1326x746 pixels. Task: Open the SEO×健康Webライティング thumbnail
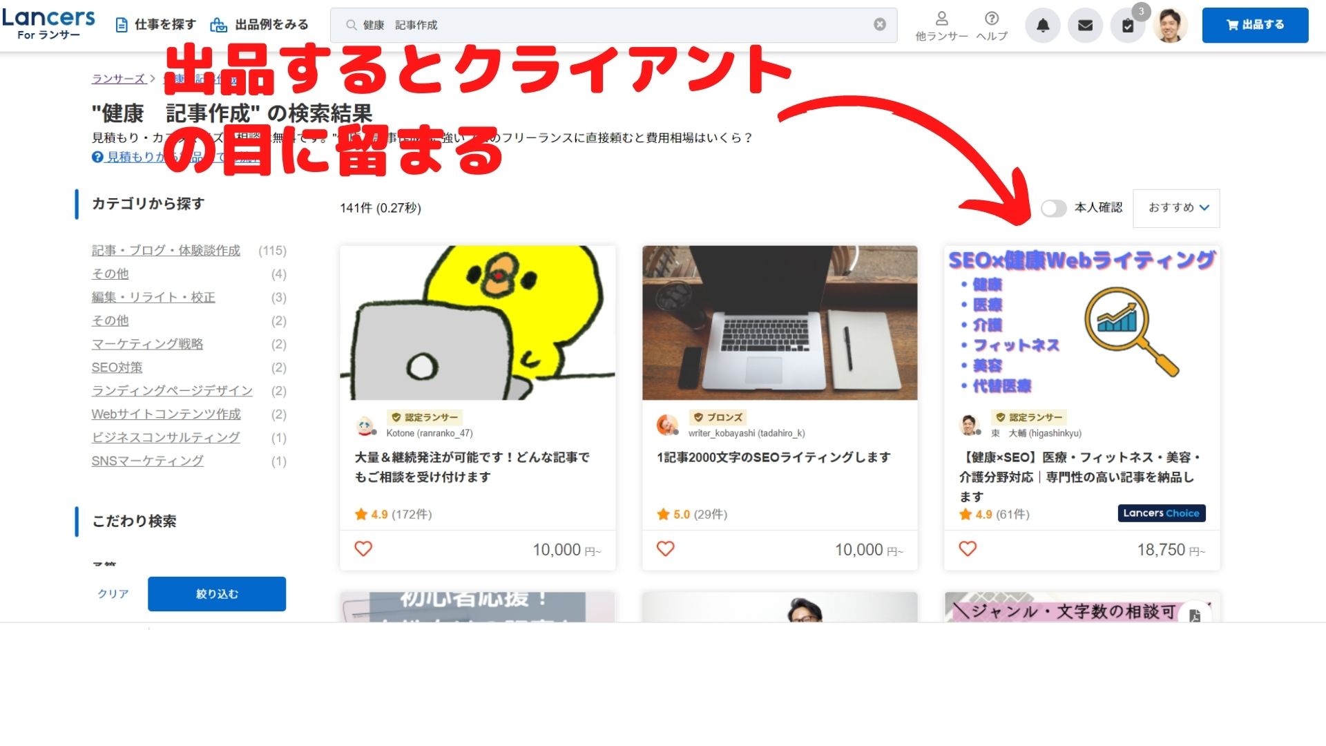[x=1082, y=323]
